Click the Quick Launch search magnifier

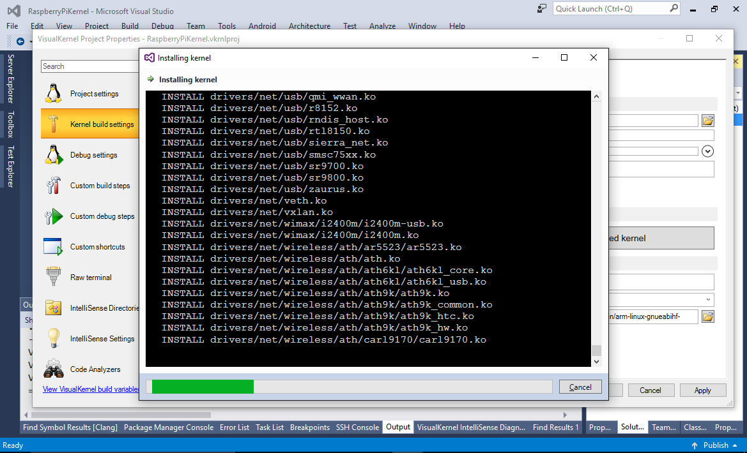674,8
